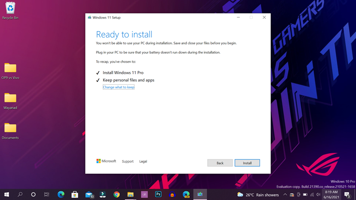Close the Windows 11 Setup window
This screenshot has height=200, width=356.
[264, 17]
